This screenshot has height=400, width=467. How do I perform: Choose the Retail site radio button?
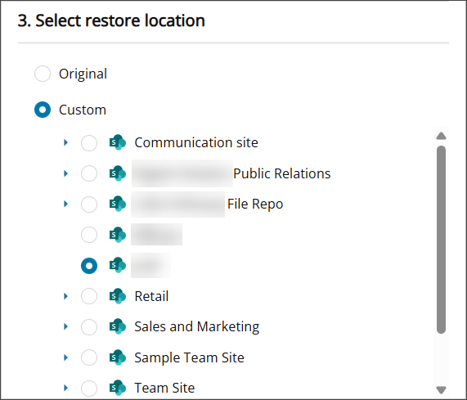(x=89, y=296)
